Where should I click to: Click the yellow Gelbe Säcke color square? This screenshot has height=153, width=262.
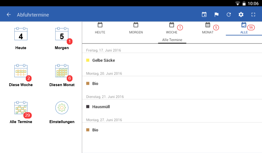(88, 60)
